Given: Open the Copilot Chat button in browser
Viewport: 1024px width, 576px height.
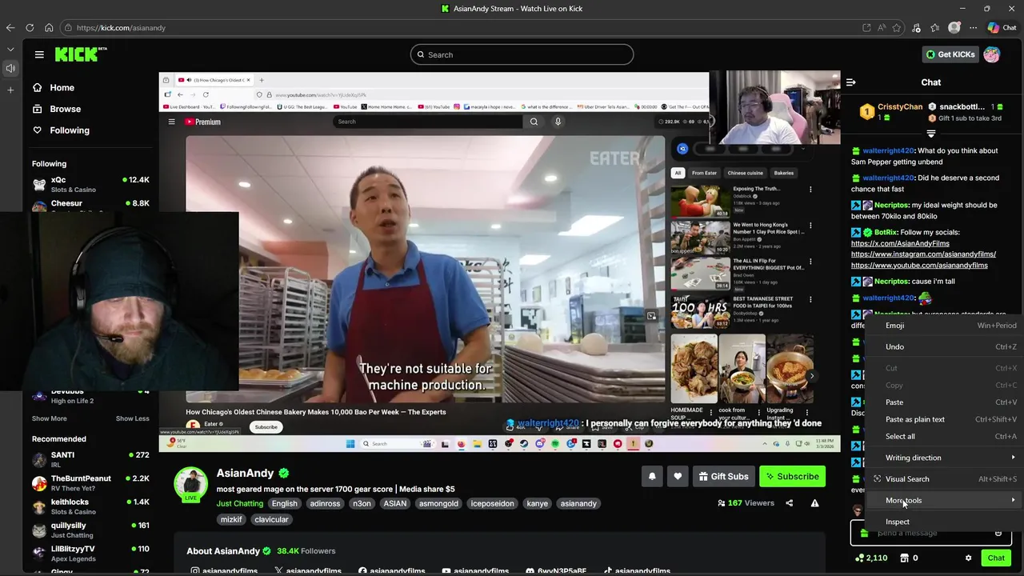Looking at the screenshot, I should click(x=1002, y=27).
